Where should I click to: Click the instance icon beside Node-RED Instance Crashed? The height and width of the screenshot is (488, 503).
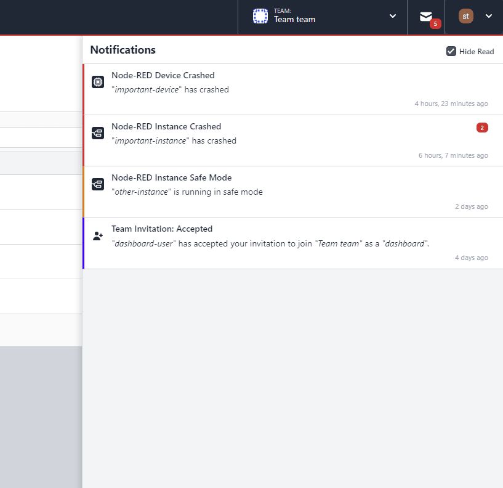[x=97, y=132]
